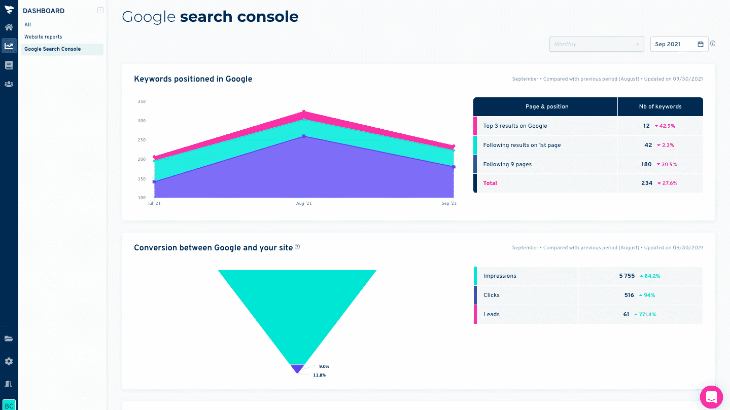Click the 11.8% funnel label
This screenshot has height=410, width=730.
coord(320,375)
